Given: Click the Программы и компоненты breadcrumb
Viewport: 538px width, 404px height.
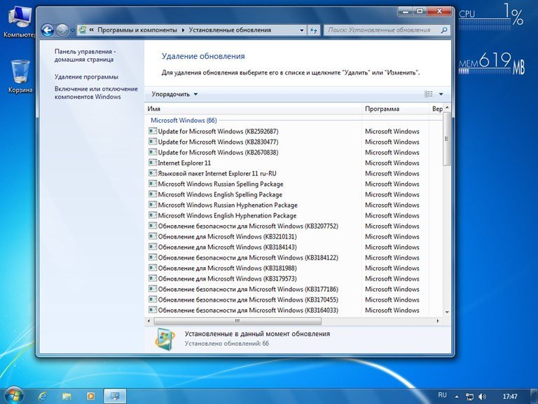Looking at the screenshot, I should point(137,30).
